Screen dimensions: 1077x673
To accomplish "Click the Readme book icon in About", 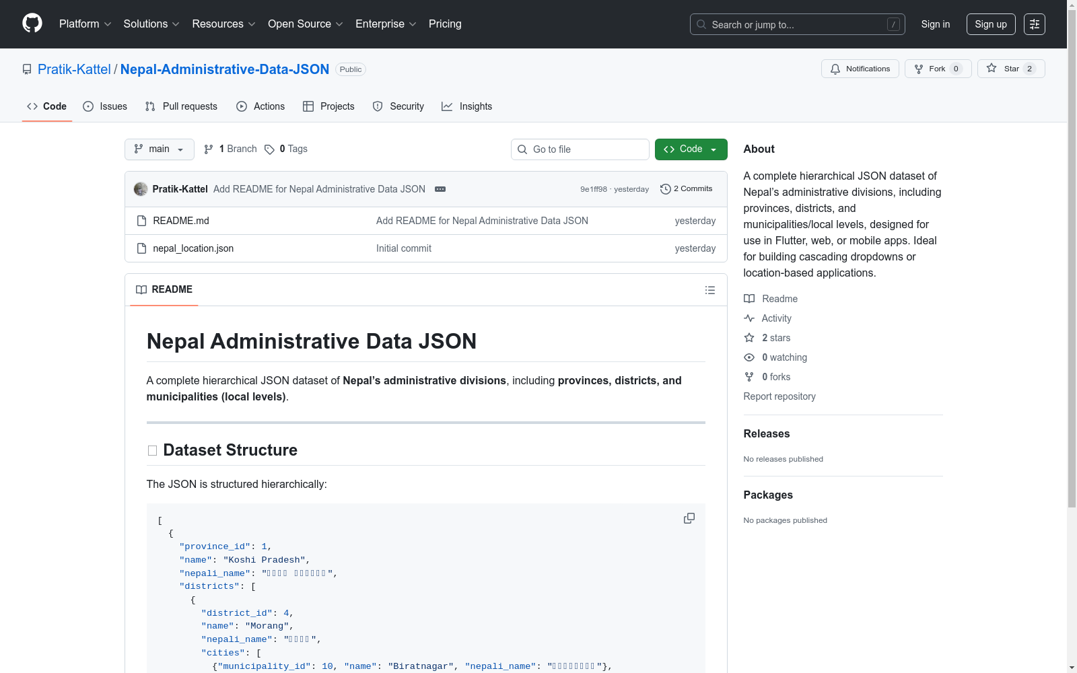I will 749,299.
